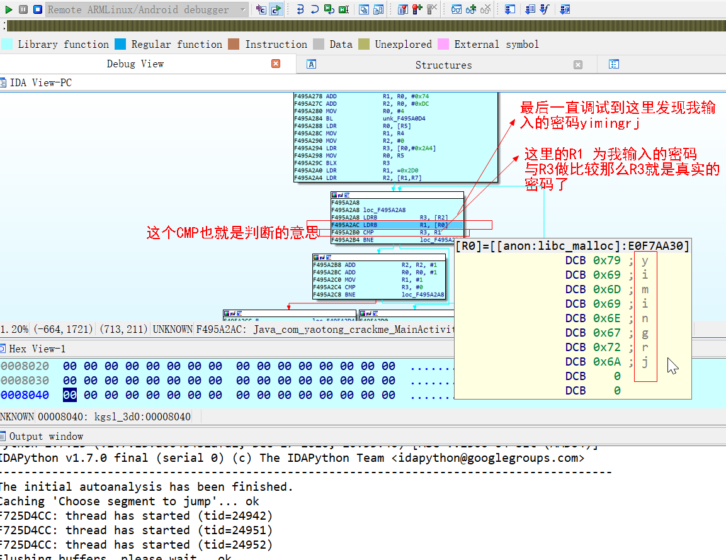Click the node header icons of loc_F495A2A8 block

click(341, 195)
